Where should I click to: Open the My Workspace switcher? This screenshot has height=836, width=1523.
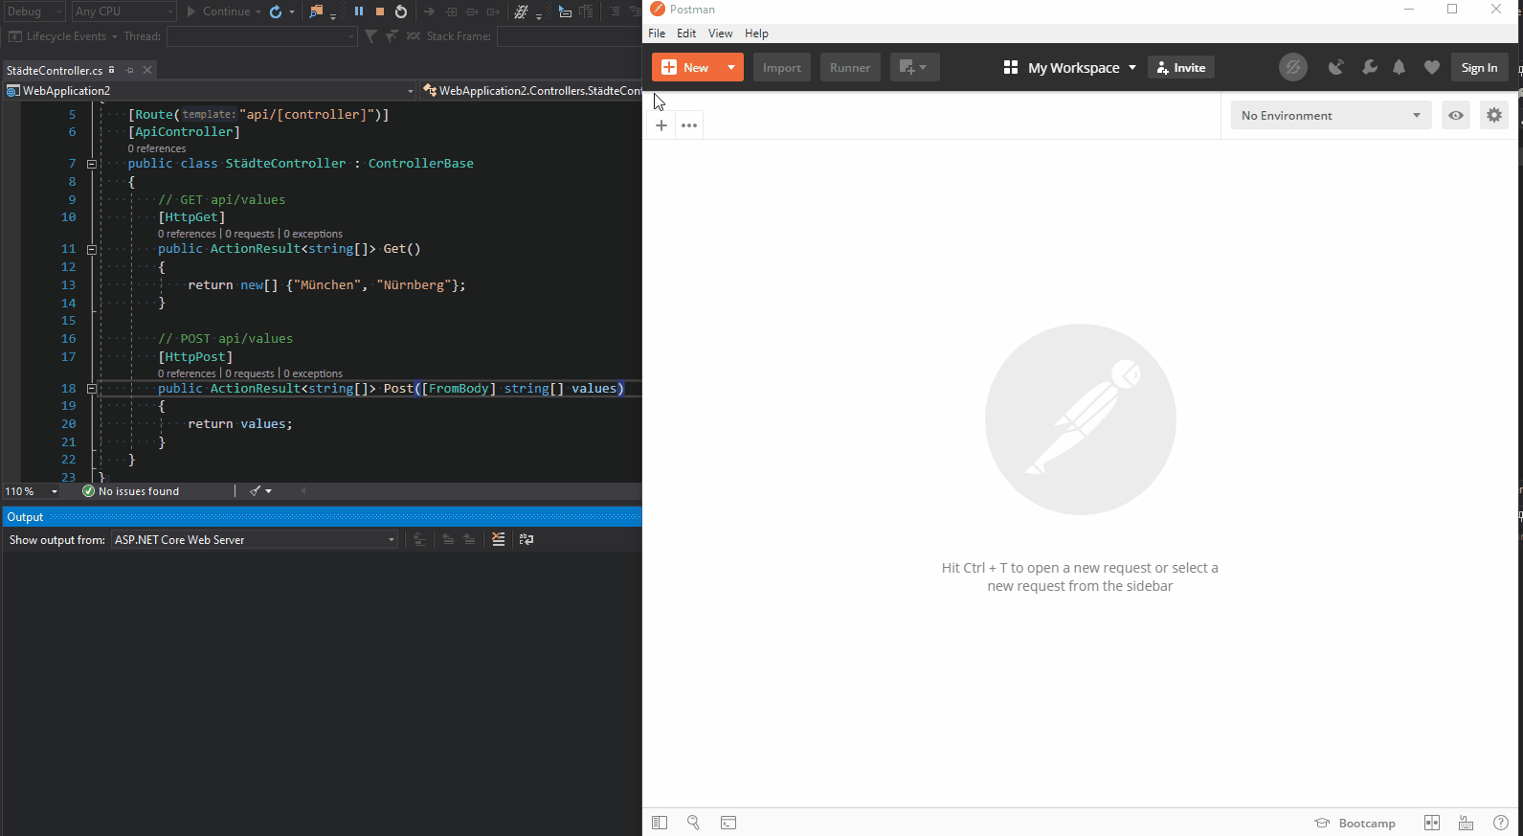click(x=1070, y=67)
